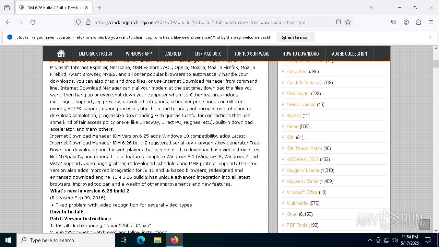Open Crack & Serials category link
The width and height of the screenshot is (439, 247).
(302, 82)
